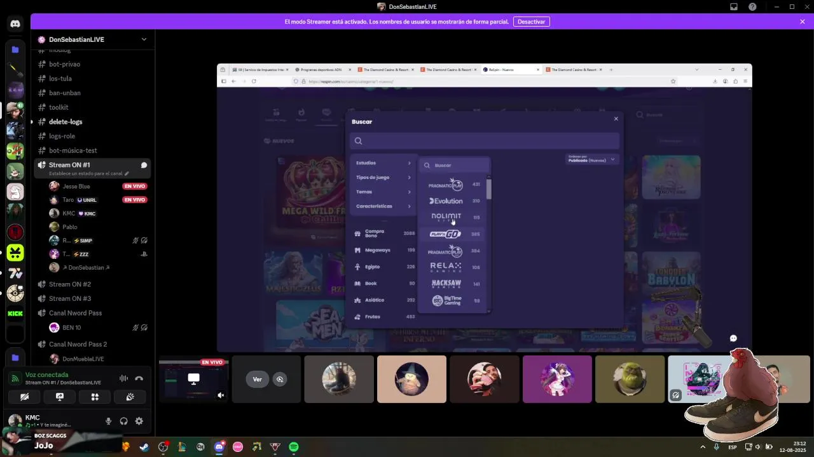Click the wizard avatar participant tile
Image resolution: width=814 pixels, height=457 pixels.
tap(411, 379)
